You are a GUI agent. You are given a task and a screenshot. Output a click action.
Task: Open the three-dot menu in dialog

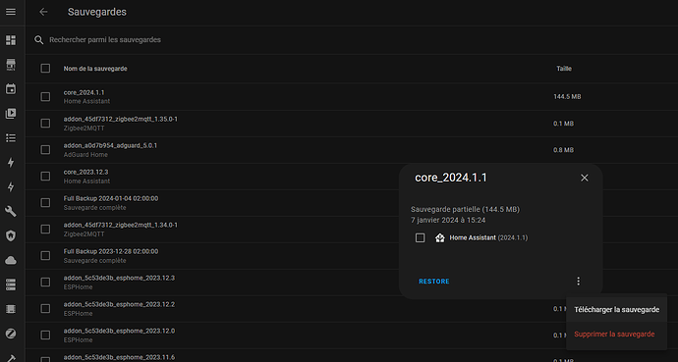[x=578, y=282]
